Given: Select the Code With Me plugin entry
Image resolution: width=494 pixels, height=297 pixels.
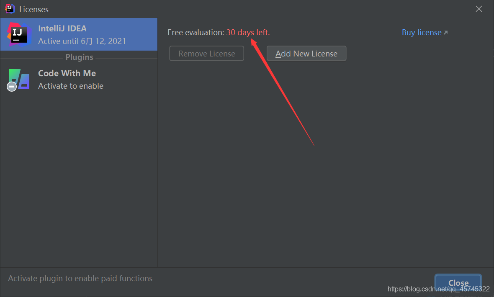Looking at the screenshot, I should coord(79,79).
